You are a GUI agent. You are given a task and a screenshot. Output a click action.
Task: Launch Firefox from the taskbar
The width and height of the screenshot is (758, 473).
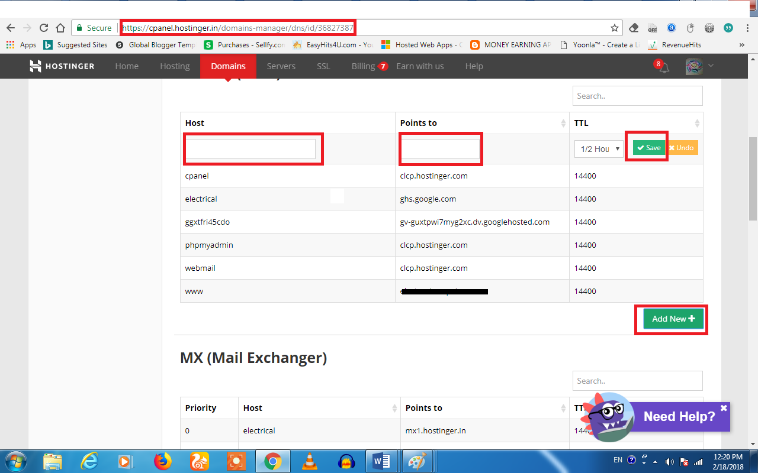point(162,461)
